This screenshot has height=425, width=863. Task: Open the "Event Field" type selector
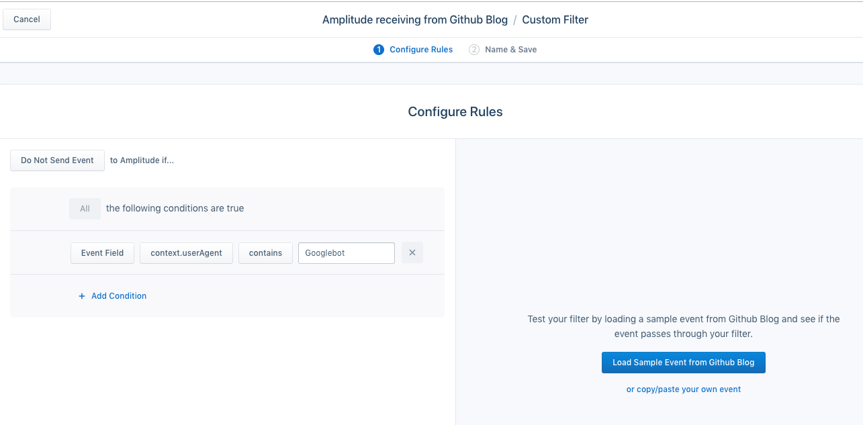tap(102, 252)
